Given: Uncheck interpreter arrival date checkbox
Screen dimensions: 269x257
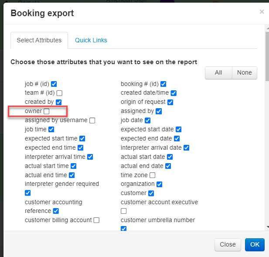Looking at the screenshot, I should tap(186, 148).
